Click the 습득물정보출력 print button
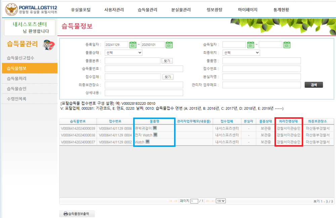Viewport: 336px width, 218px height. click(x=77, y=214)
